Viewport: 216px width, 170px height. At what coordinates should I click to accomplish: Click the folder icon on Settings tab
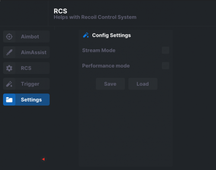tap(9, 99)
